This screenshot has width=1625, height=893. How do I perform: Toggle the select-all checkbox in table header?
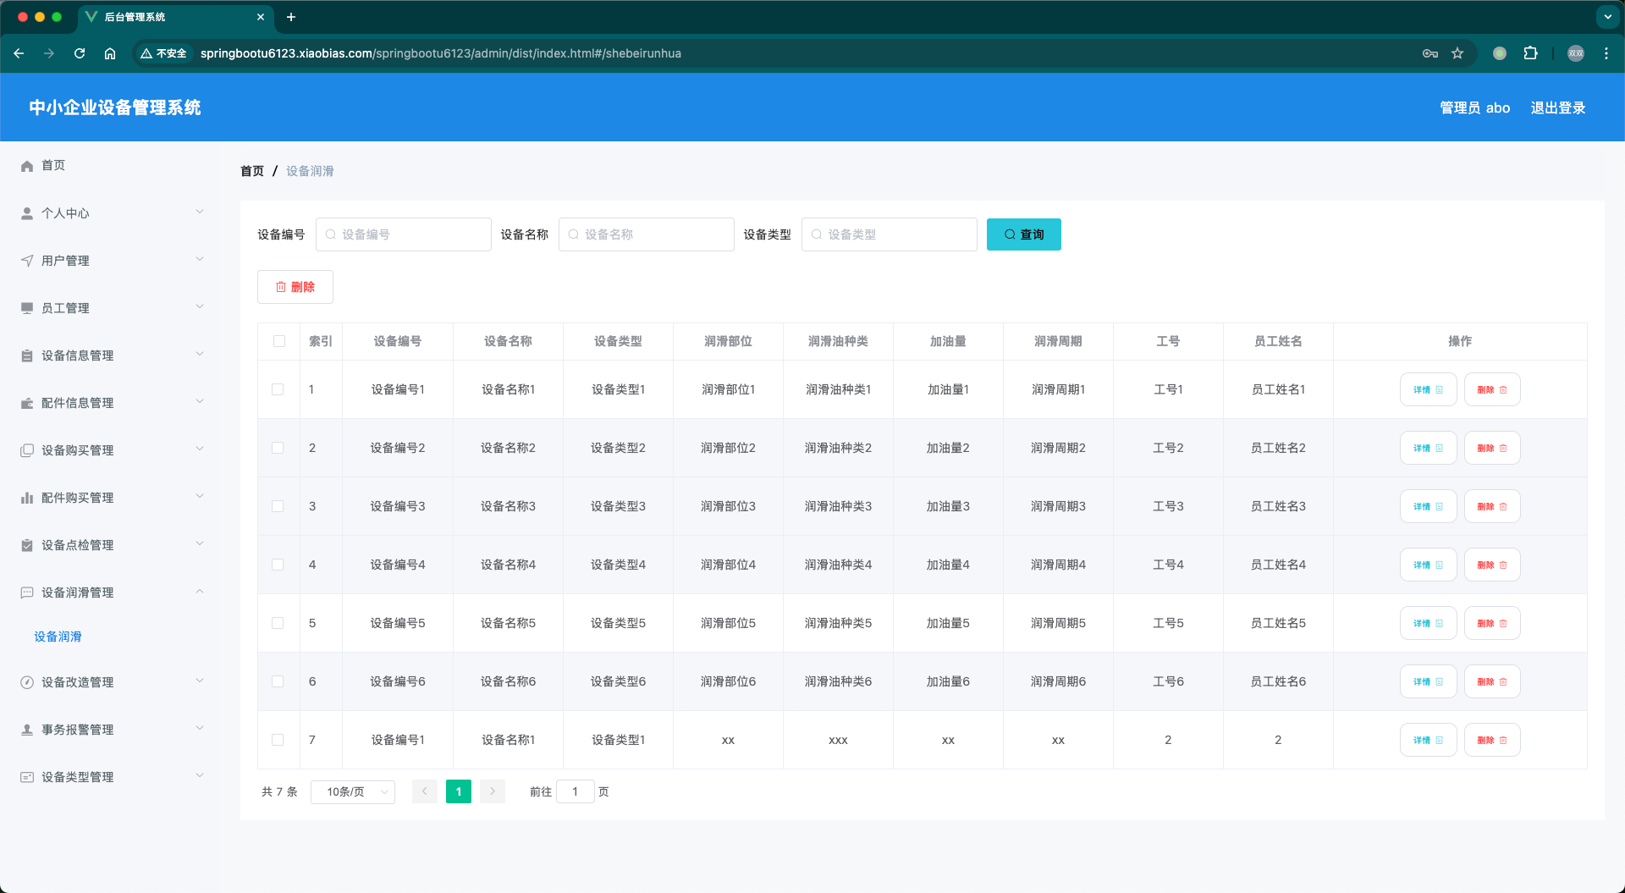278,341
